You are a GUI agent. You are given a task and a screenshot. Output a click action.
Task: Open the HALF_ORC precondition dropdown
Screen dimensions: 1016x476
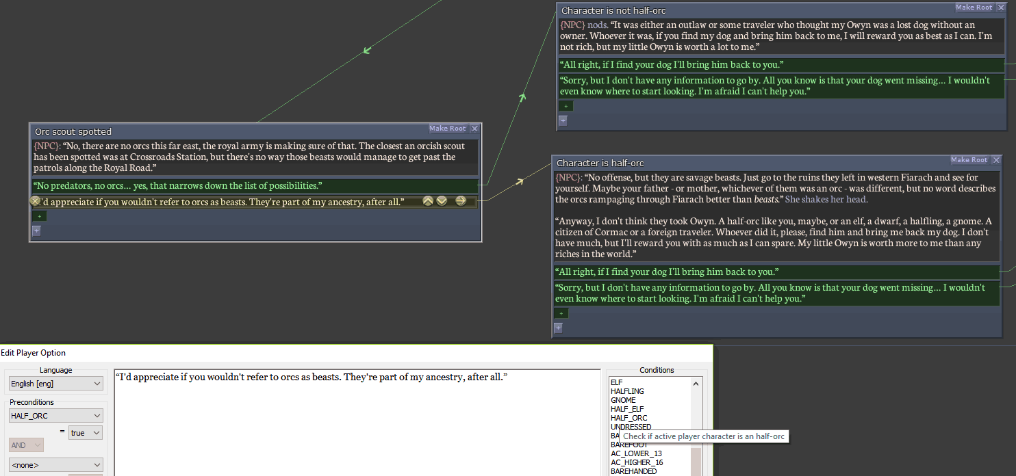point(55,416)
